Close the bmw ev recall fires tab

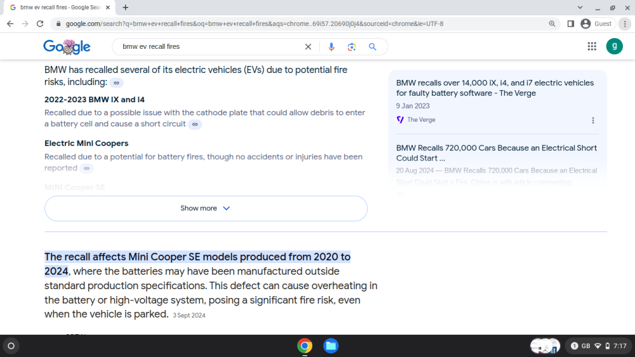coord(108,7)
